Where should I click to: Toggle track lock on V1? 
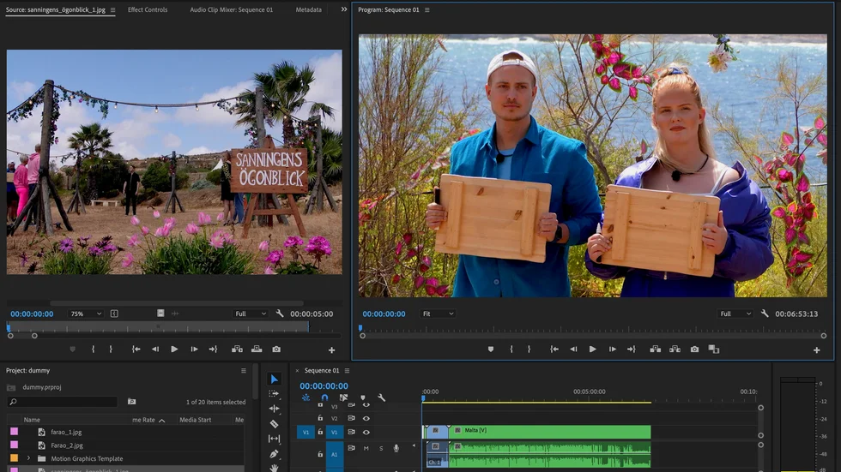click(320, 432)
